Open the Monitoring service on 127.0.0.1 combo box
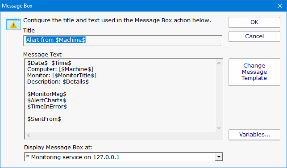This screenshot has width=287, height=168. point(124,157)
